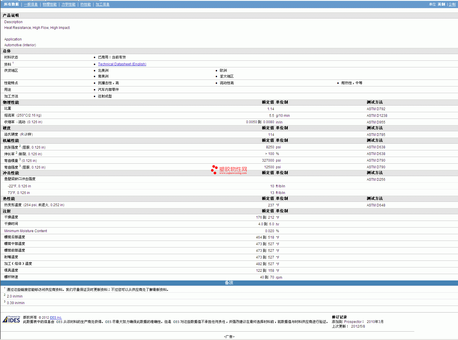Click 耐热性，中等 feature entry
The height and width of the screenshot is (340, 458).
tap(351, 83)
